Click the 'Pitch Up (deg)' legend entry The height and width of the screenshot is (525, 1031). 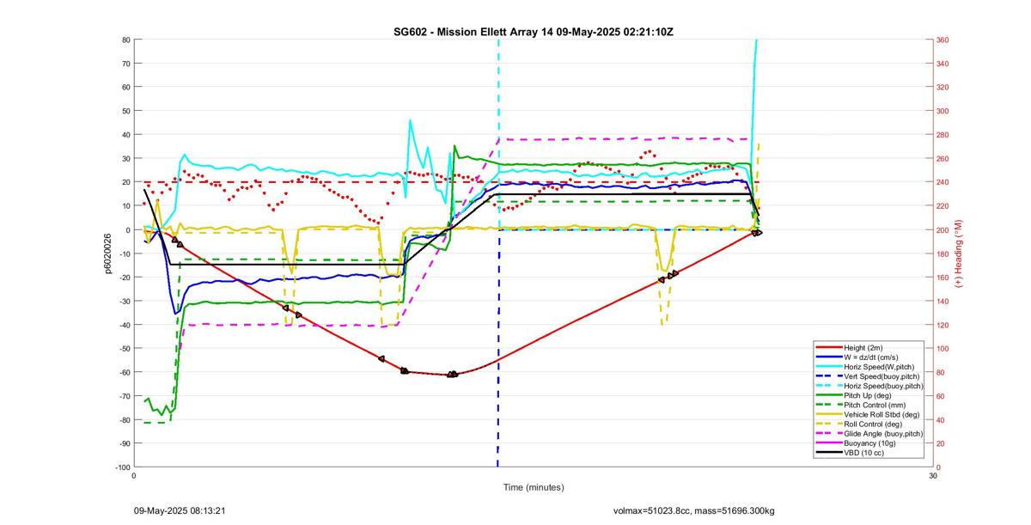point(869,395)
